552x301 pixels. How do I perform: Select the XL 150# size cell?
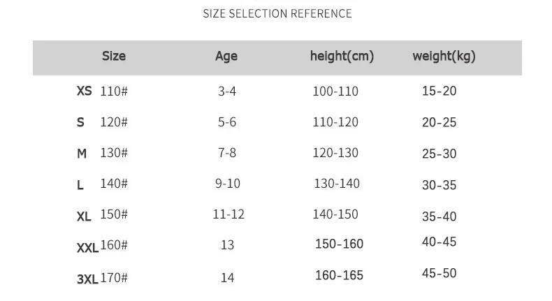(102, 215)
